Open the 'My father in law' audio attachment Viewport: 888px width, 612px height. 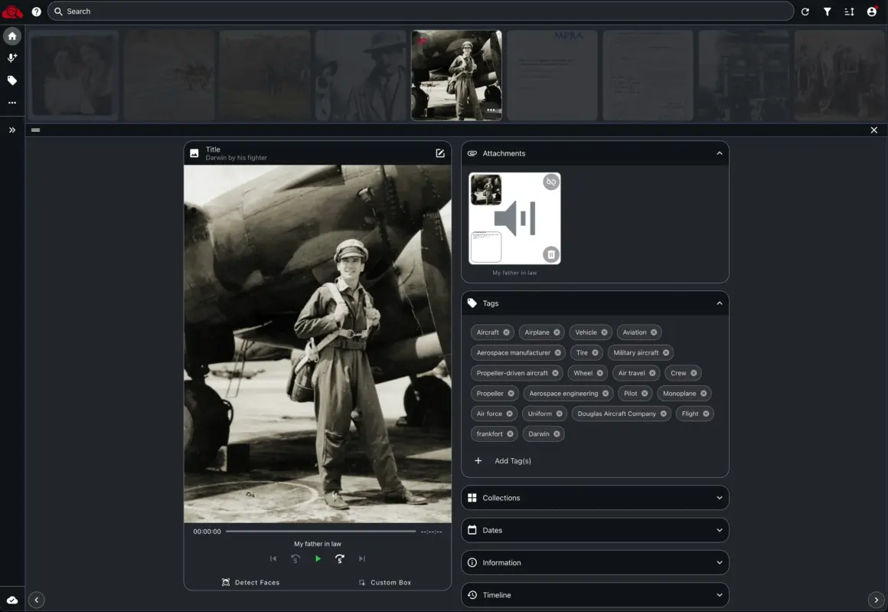click(x=514, y=218)
